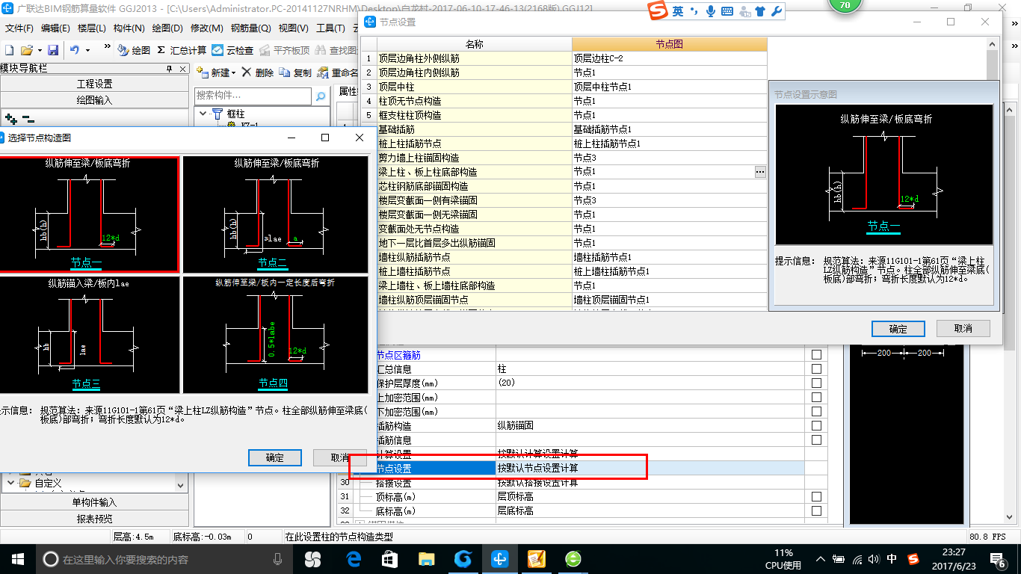1021x574 pixels.
Task: Open 单构件输入 navigation section
Action: click(94, 502)
